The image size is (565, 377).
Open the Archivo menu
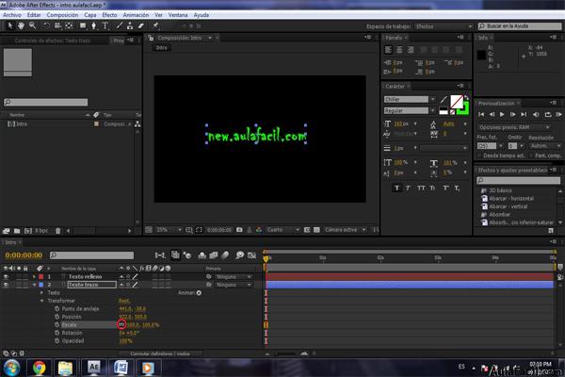pyautogui.click(x=12, y=15)
